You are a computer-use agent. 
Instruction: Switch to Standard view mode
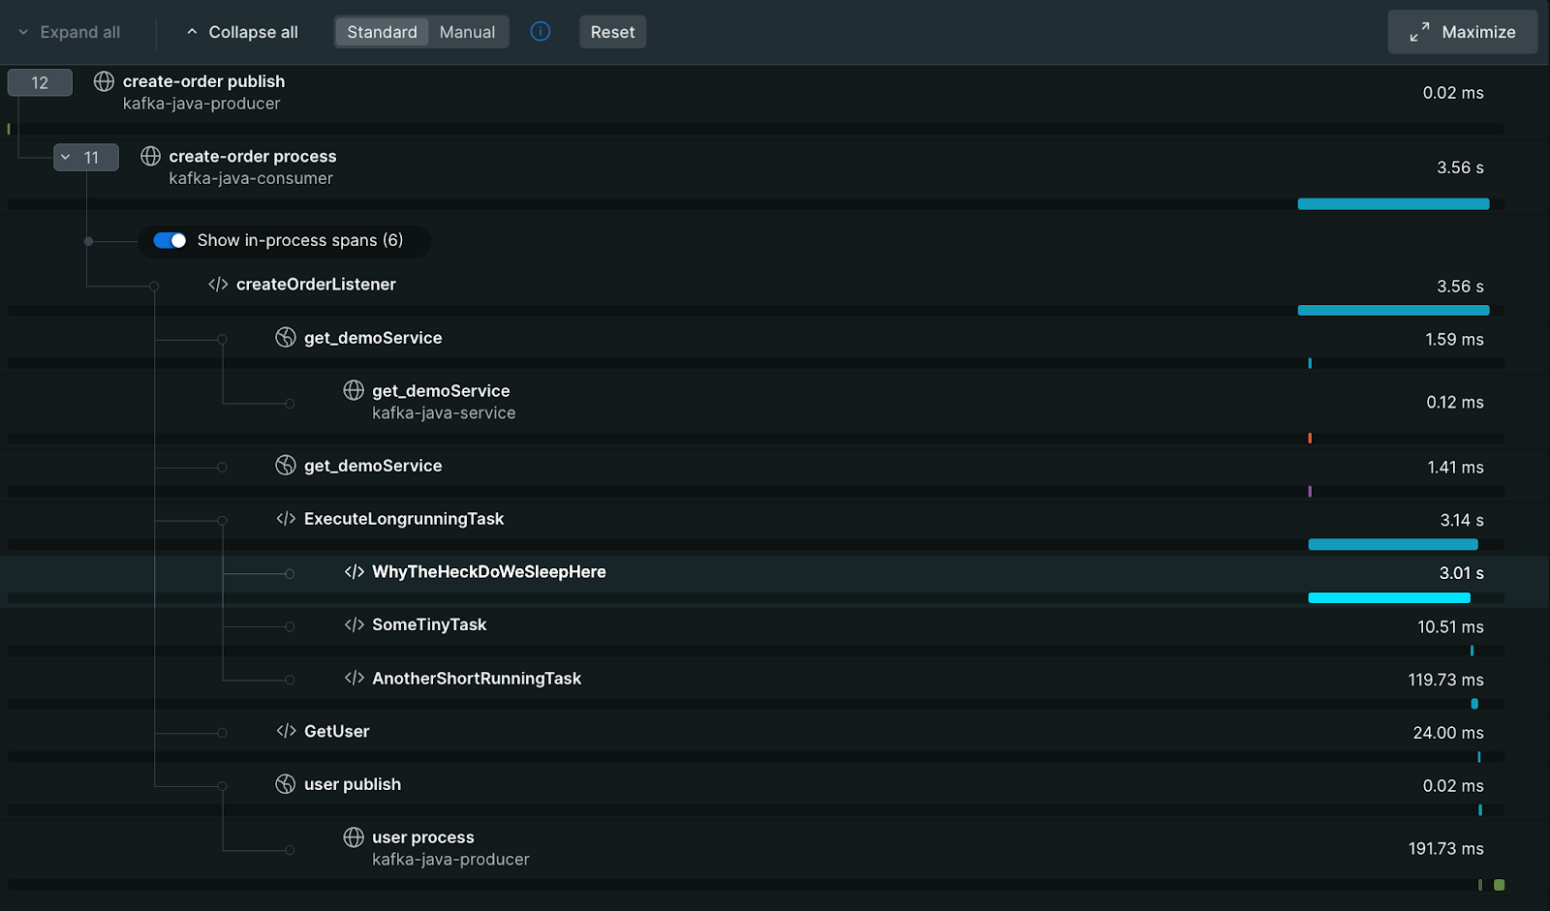(382, 32)
